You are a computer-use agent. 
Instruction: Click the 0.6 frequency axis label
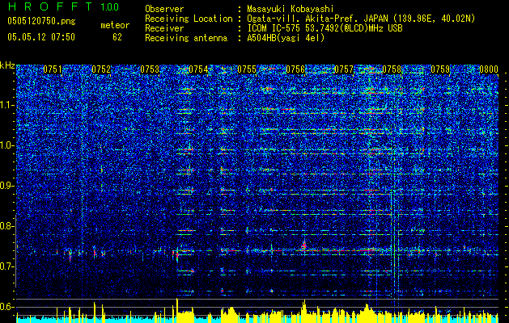pyautogui.click(x=6, y=307)
